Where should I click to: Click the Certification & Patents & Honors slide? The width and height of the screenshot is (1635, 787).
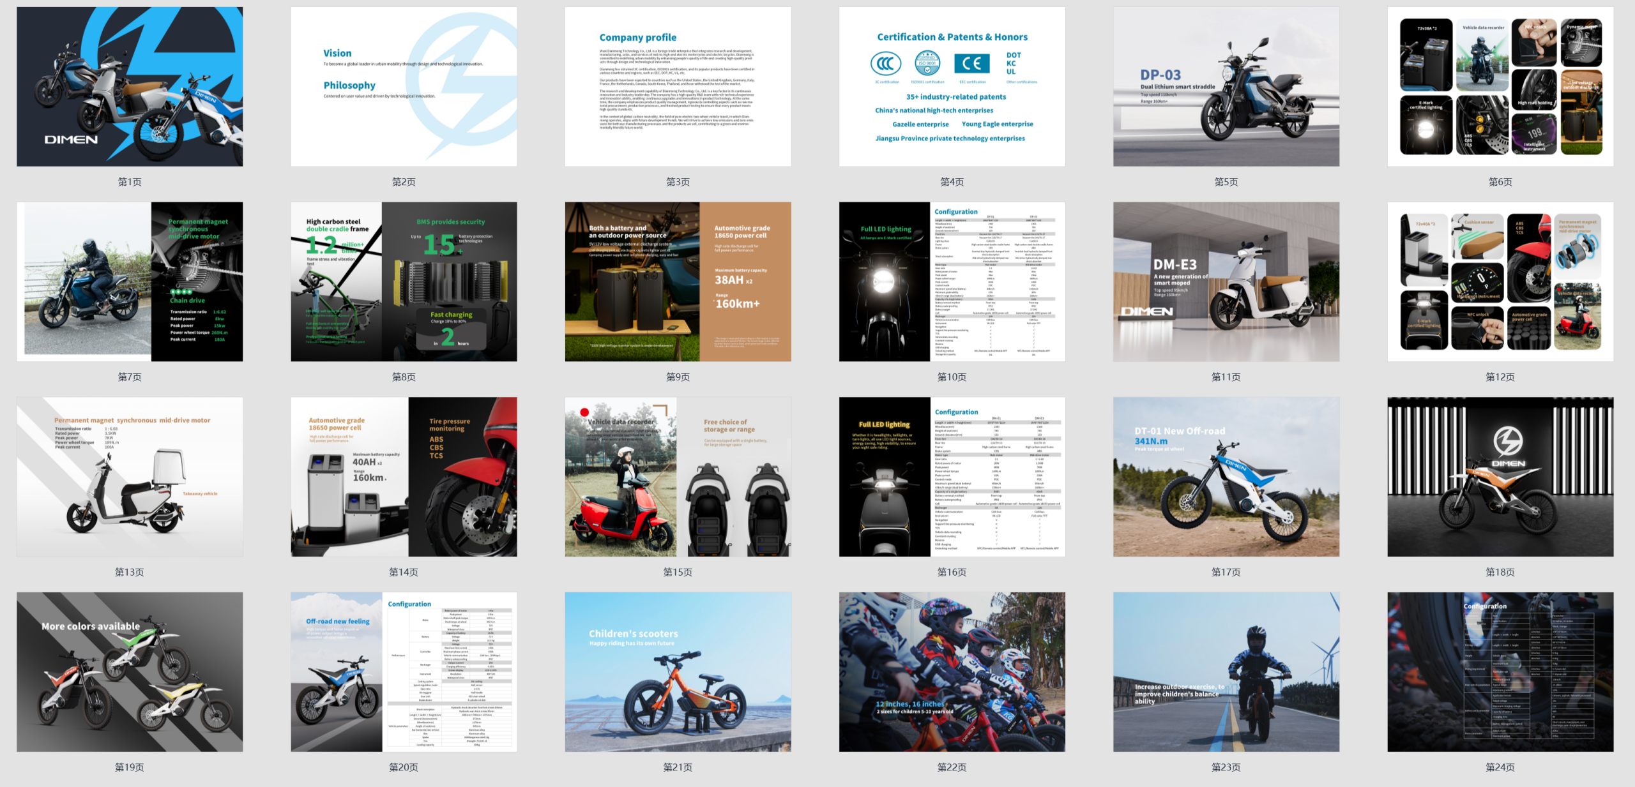pos(952,87)
